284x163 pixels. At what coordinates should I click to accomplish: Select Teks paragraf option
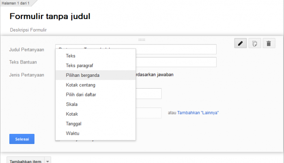coord(95,66)
